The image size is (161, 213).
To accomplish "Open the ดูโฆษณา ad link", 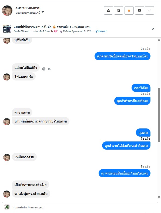I will [101, 31].
